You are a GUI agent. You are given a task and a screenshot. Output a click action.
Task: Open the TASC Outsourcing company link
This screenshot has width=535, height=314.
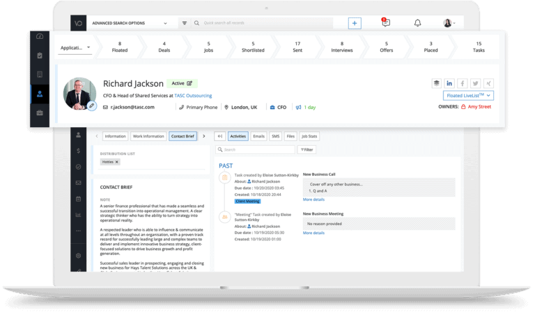pyautogui.click(x=193, y=96)
